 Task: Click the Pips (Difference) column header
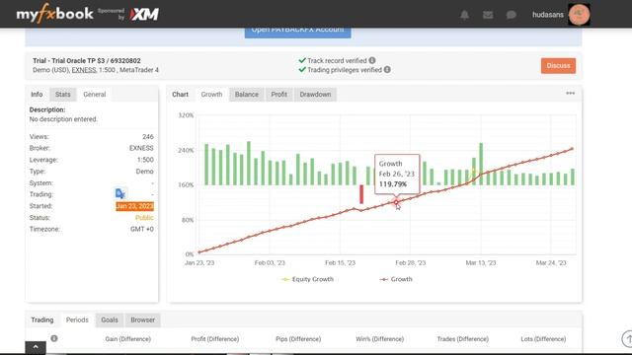[298, 339]
